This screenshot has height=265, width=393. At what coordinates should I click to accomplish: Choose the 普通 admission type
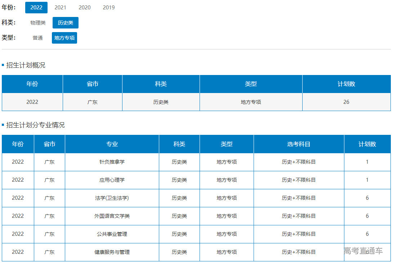[x=38, y=38]
